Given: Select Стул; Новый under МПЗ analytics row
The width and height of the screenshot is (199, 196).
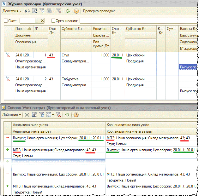Looking at the screenshot, I should [23, 156].
